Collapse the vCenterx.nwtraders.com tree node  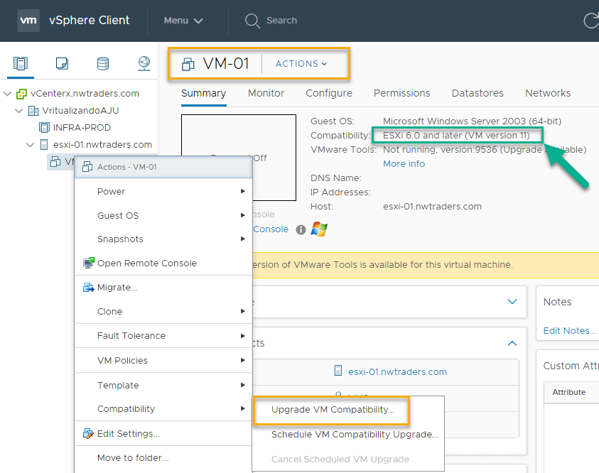[8, 94]
